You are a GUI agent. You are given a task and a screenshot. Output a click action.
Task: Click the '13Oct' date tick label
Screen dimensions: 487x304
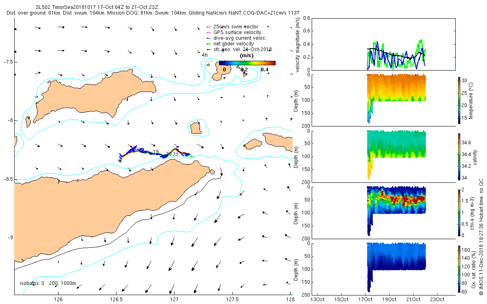click(x=317, y=300)
